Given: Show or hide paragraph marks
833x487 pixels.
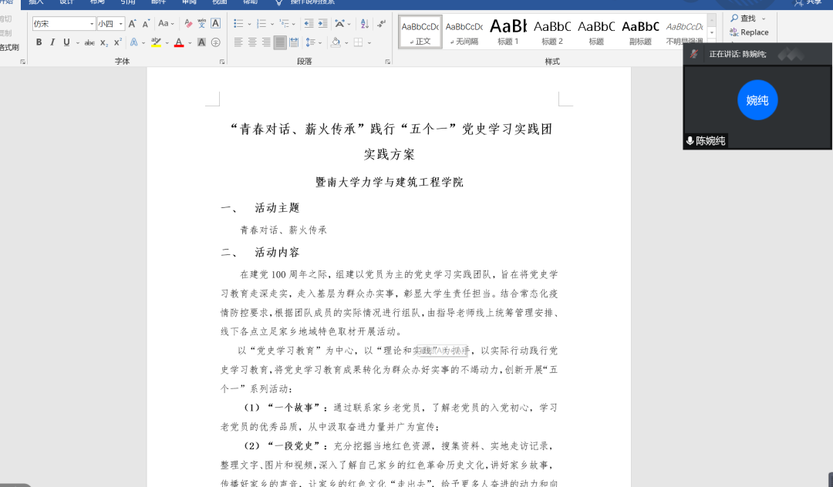Looking at the screenshot, I should [x=382, y=23].
